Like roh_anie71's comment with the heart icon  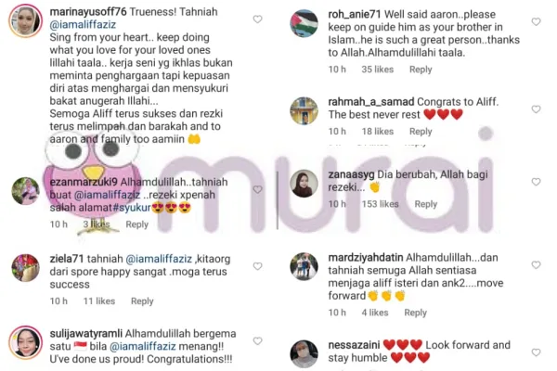coord(536,21)
